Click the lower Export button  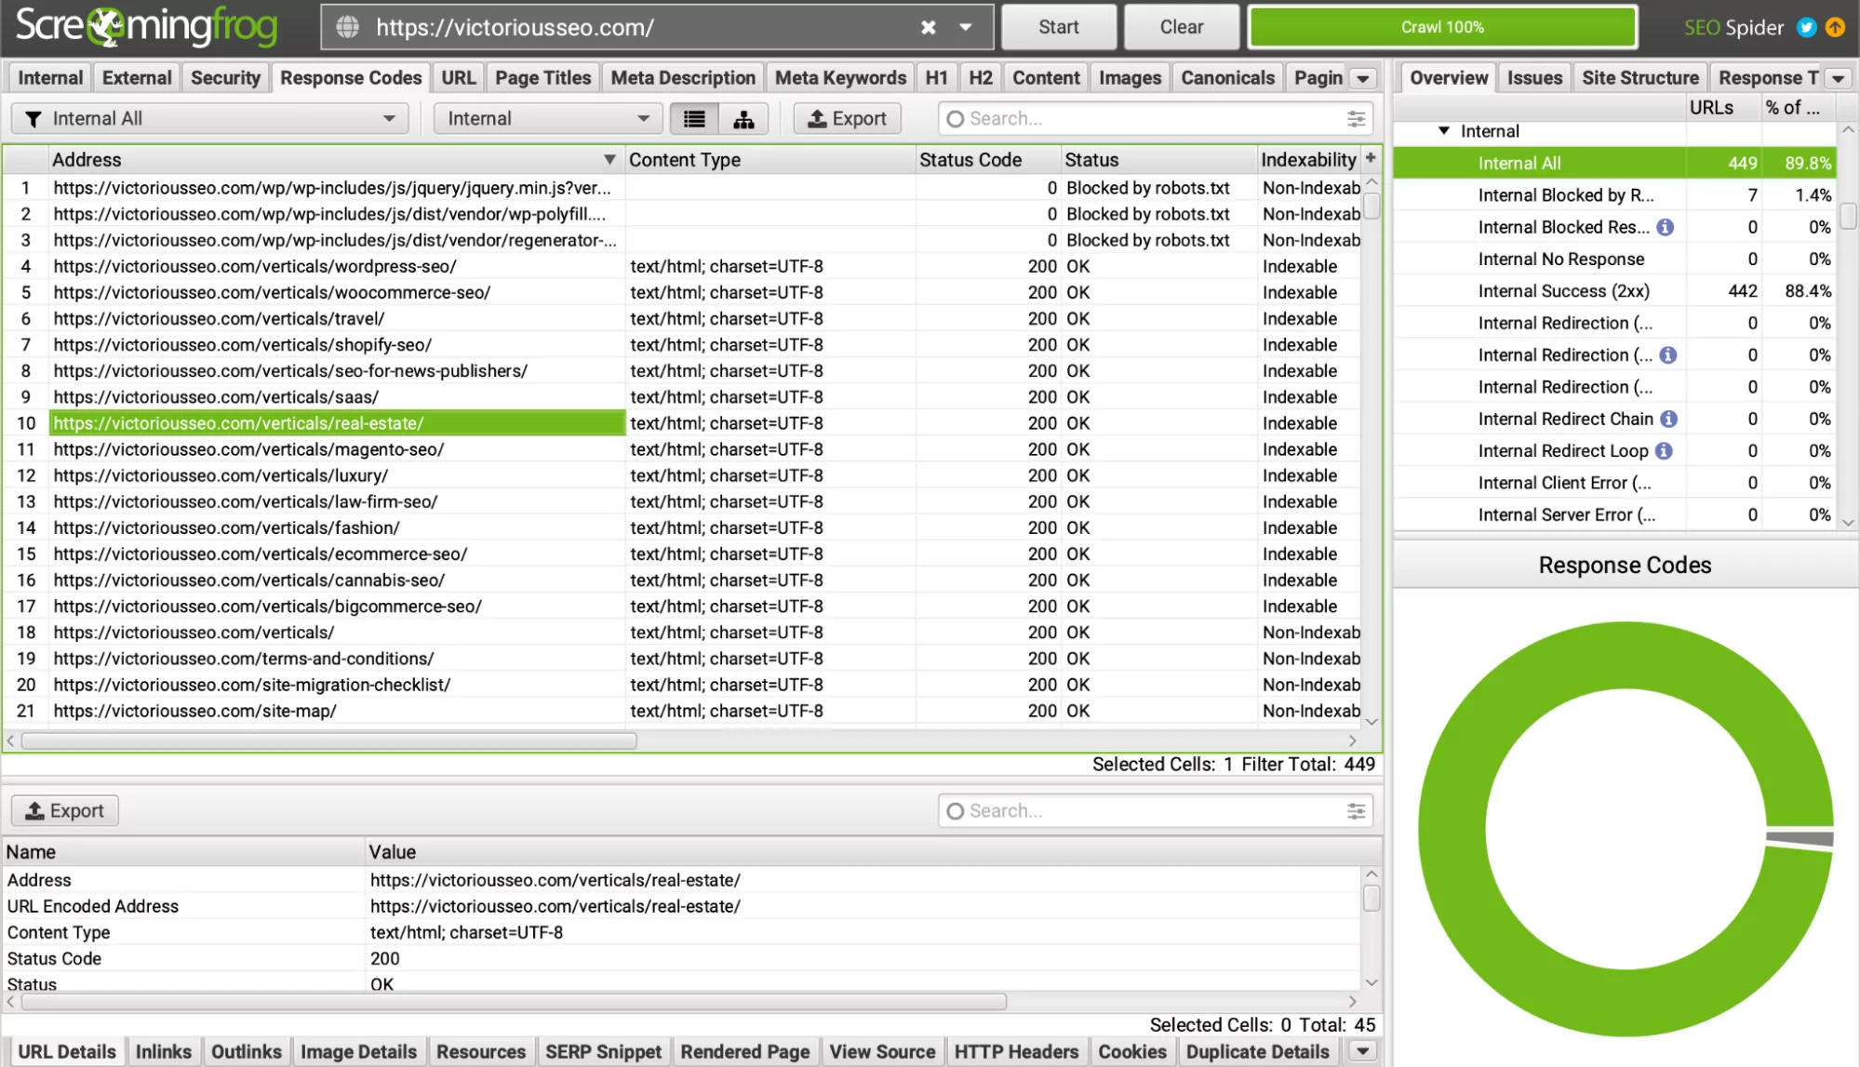tap(64, 811)
